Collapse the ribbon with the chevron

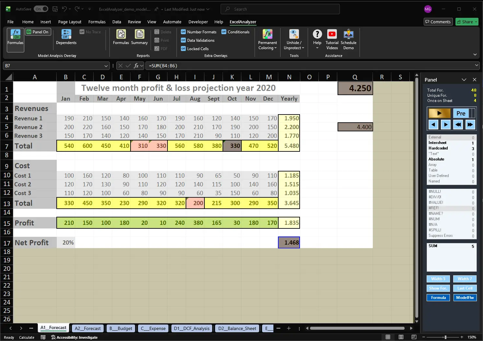tap(475, 55)
